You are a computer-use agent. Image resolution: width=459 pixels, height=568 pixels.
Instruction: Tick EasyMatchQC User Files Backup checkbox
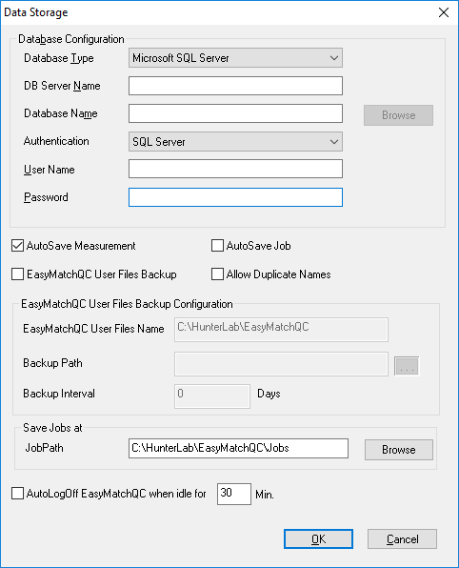[17, 274]
